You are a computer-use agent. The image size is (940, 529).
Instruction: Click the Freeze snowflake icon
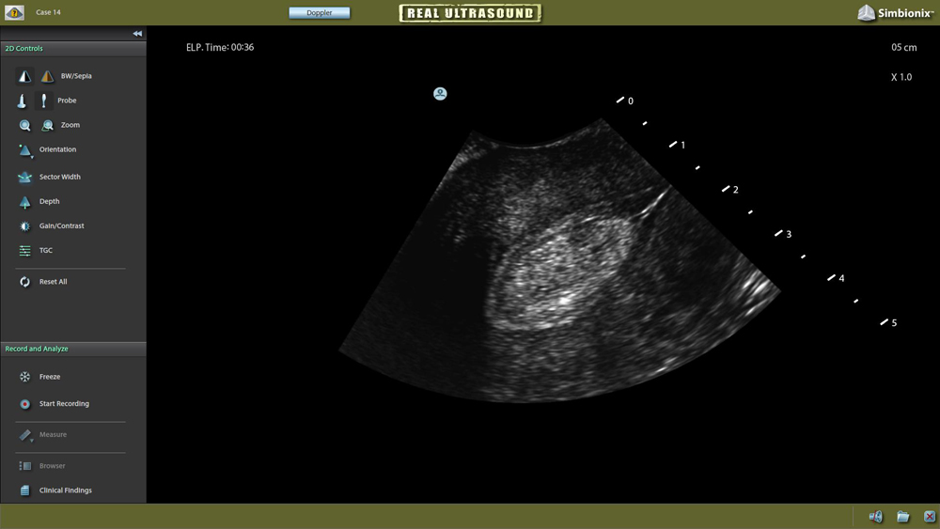click(24, 377)
